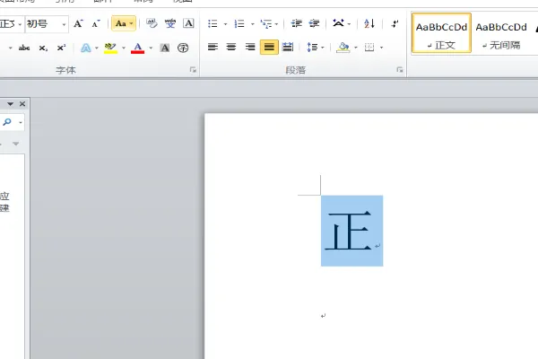Click the Sort icon in the paragraph group
This screenshot has height=359, width=538.
[369, 23]
